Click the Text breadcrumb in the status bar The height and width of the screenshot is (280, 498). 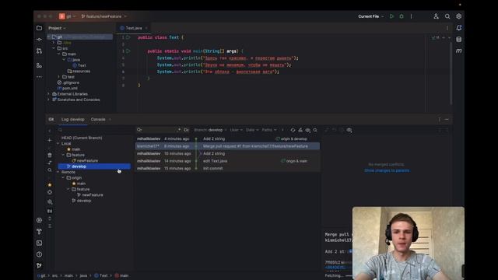[101, 275]
